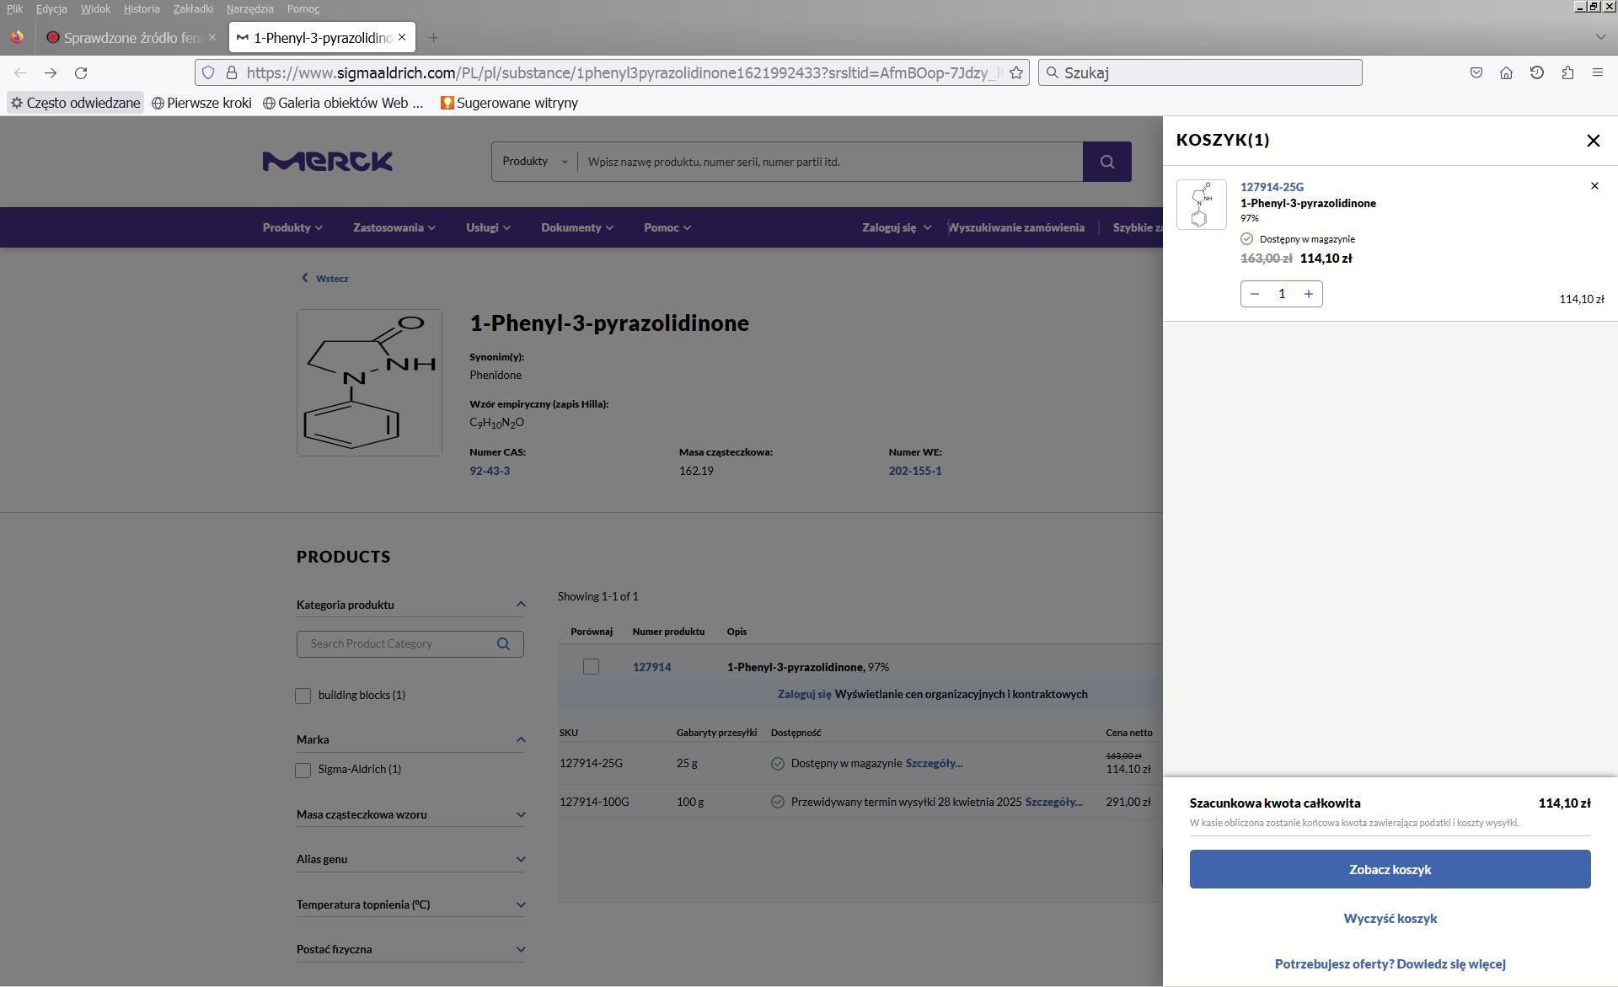Bookmark page with the star icon

click(x=1016, y=73)
